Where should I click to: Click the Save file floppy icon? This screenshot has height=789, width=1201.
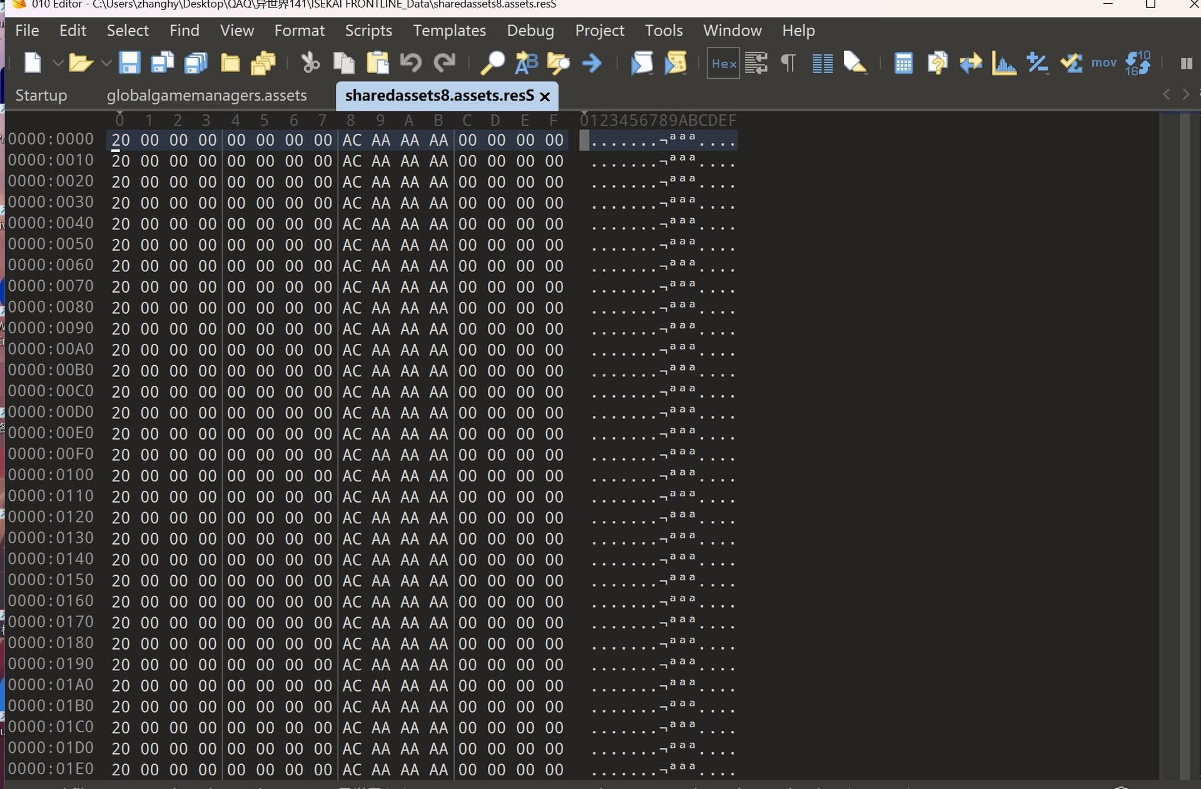(x=129, y=63)
